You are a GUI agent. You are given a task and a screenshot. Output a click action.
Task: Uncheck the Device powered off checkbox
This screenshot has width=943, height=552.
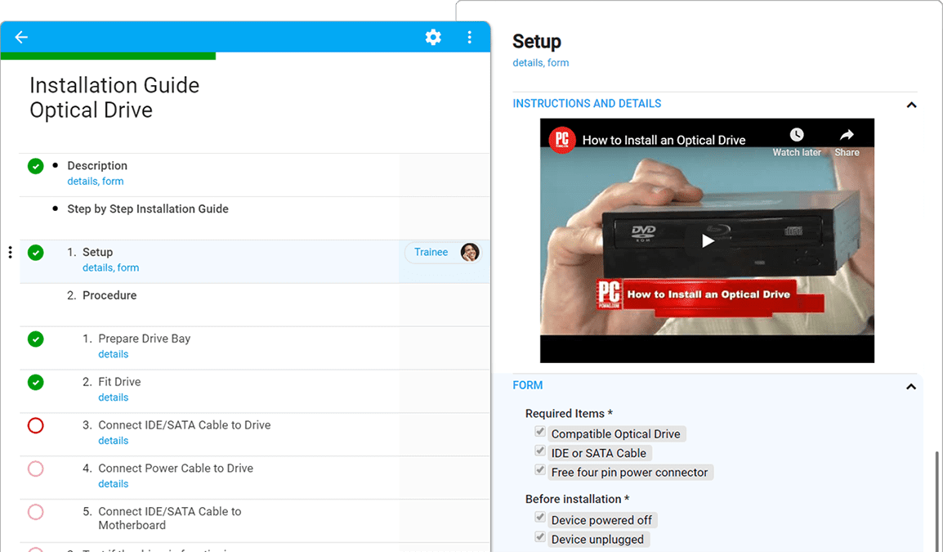coord(540,518)
